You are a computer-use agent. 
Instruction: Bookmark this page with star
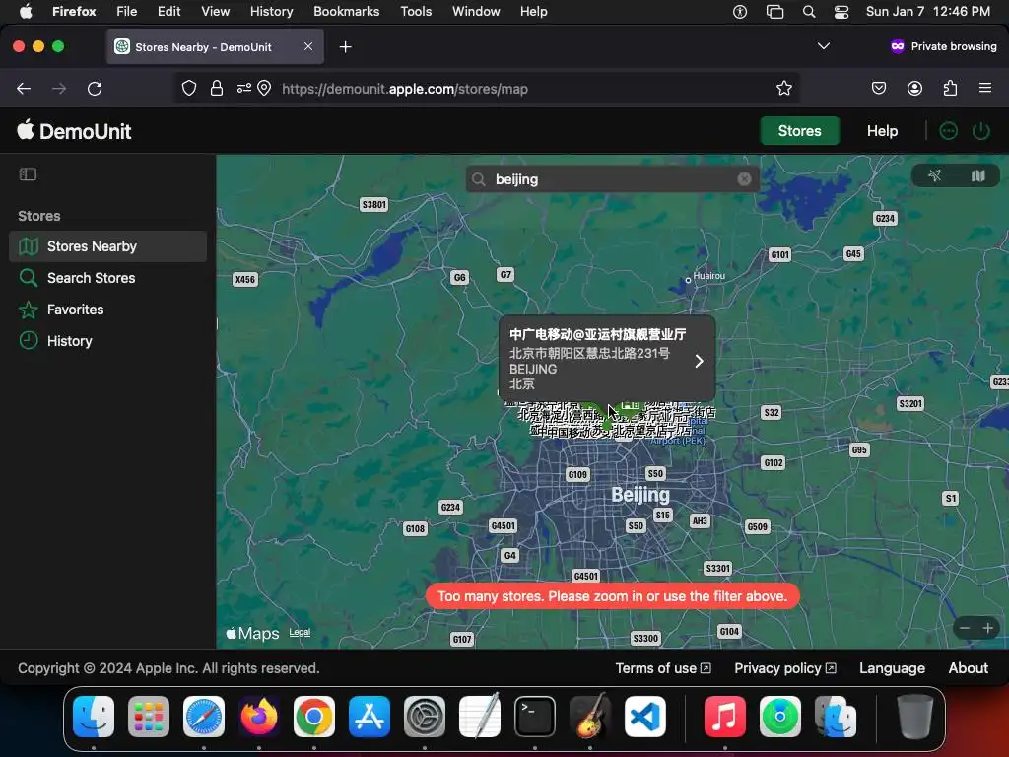[x=783, y=88]
